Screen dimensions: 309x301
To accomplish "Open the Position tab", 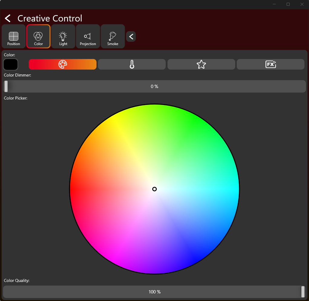I will pos(14,37).
